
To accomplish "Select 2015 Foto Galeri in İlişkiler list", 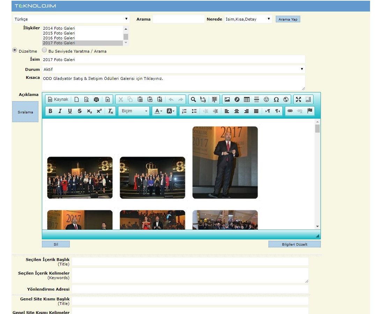I will coord(59,33).
